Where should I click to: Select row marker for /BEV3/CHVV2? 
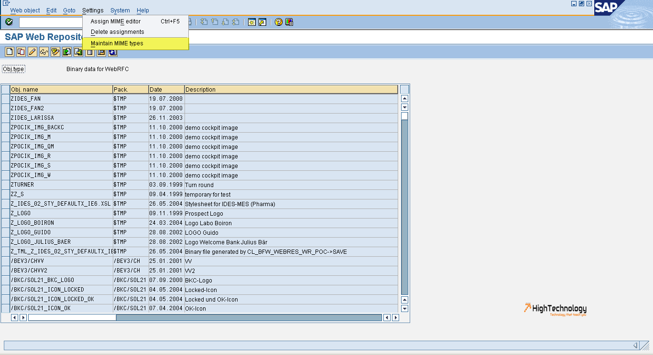6,271
